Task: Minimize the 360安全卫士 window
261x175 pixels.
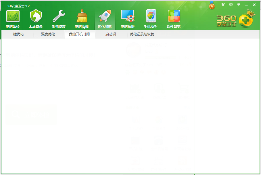Action: point(247,5)
